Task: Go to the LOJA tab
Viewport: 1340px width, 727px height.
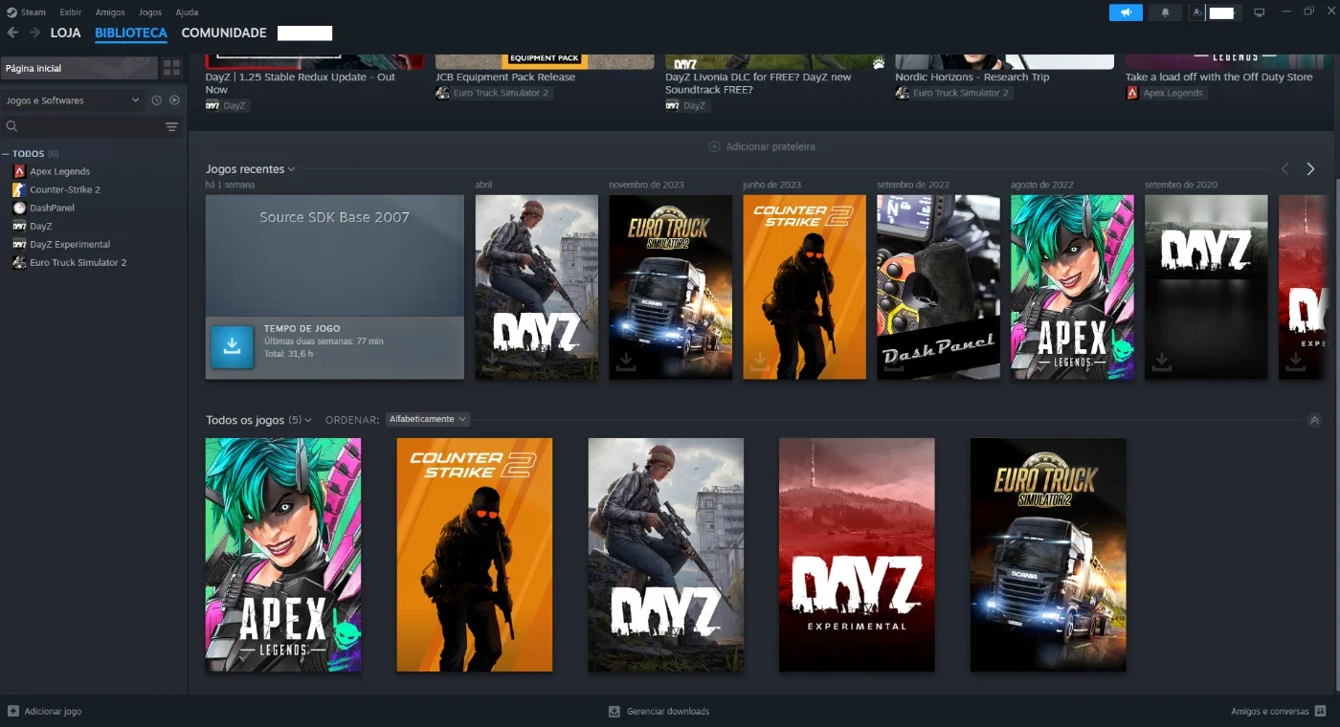Action: [x=65, y=33]
